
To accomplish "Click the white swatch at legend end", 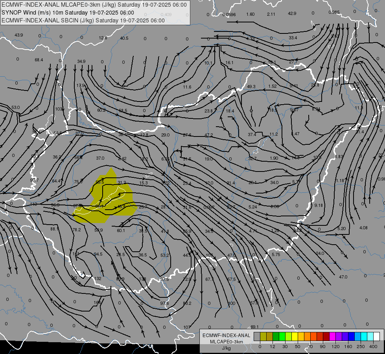I will (376, 336).
